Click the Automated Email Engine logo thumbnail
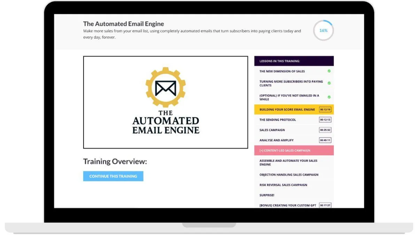This screenshot has height=235, width=418. (165, 102)
